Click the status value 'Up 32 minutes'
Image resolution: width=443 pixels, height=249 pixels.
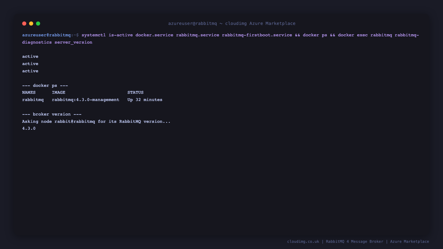pos(145,100)
